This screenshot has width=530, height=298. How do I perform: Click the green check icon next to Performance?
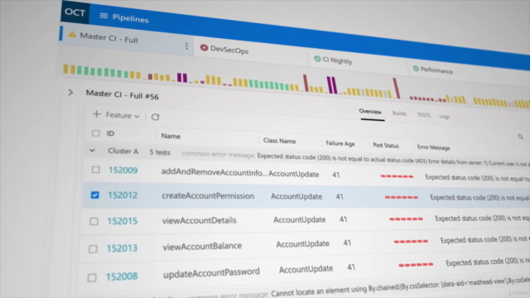click(416, 69)
